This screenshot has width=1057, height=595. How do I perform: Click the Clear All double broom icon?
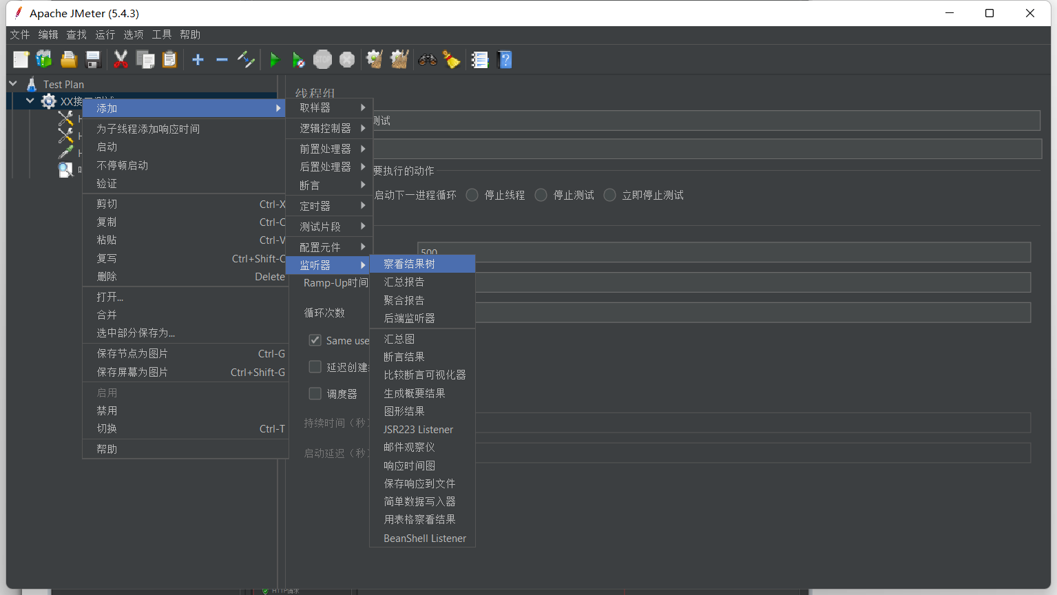click(399, 60)
